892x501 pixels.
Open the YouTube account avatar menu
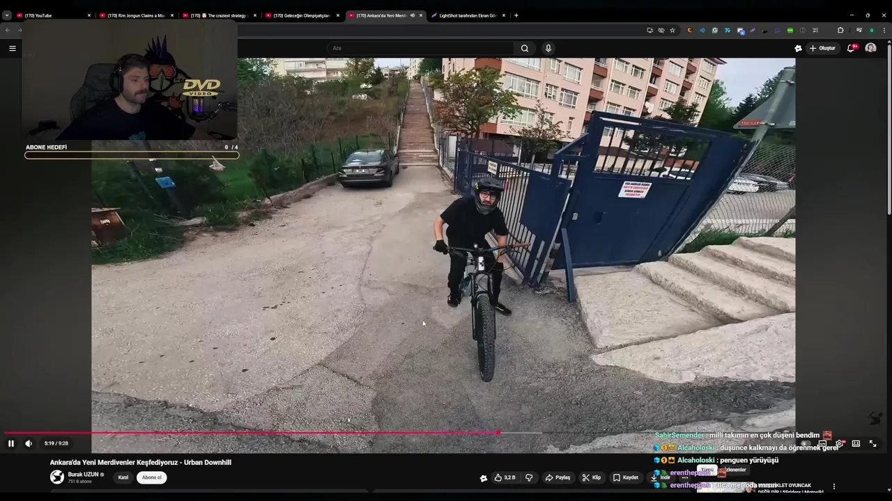tap(870, 48)
